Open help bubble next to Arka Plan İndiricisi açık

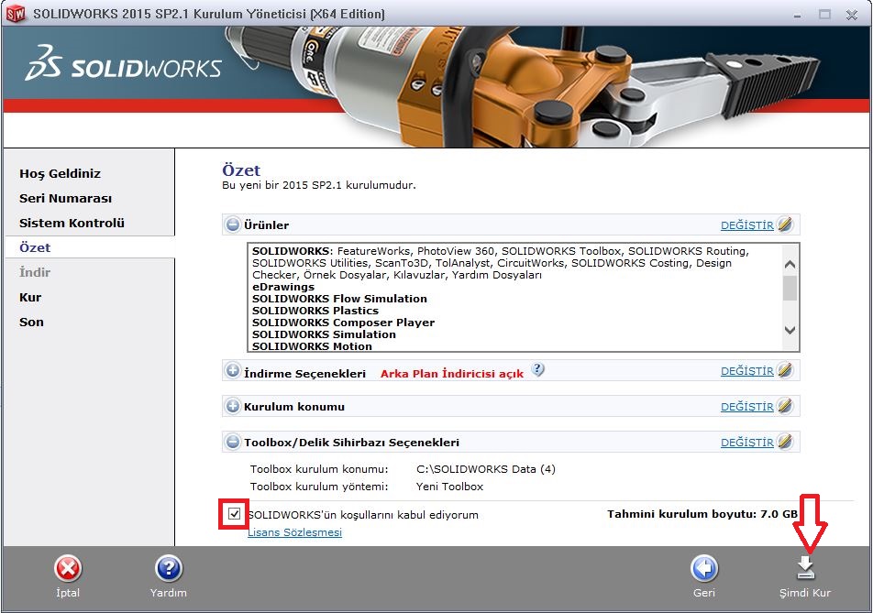[x=537, y=369]
